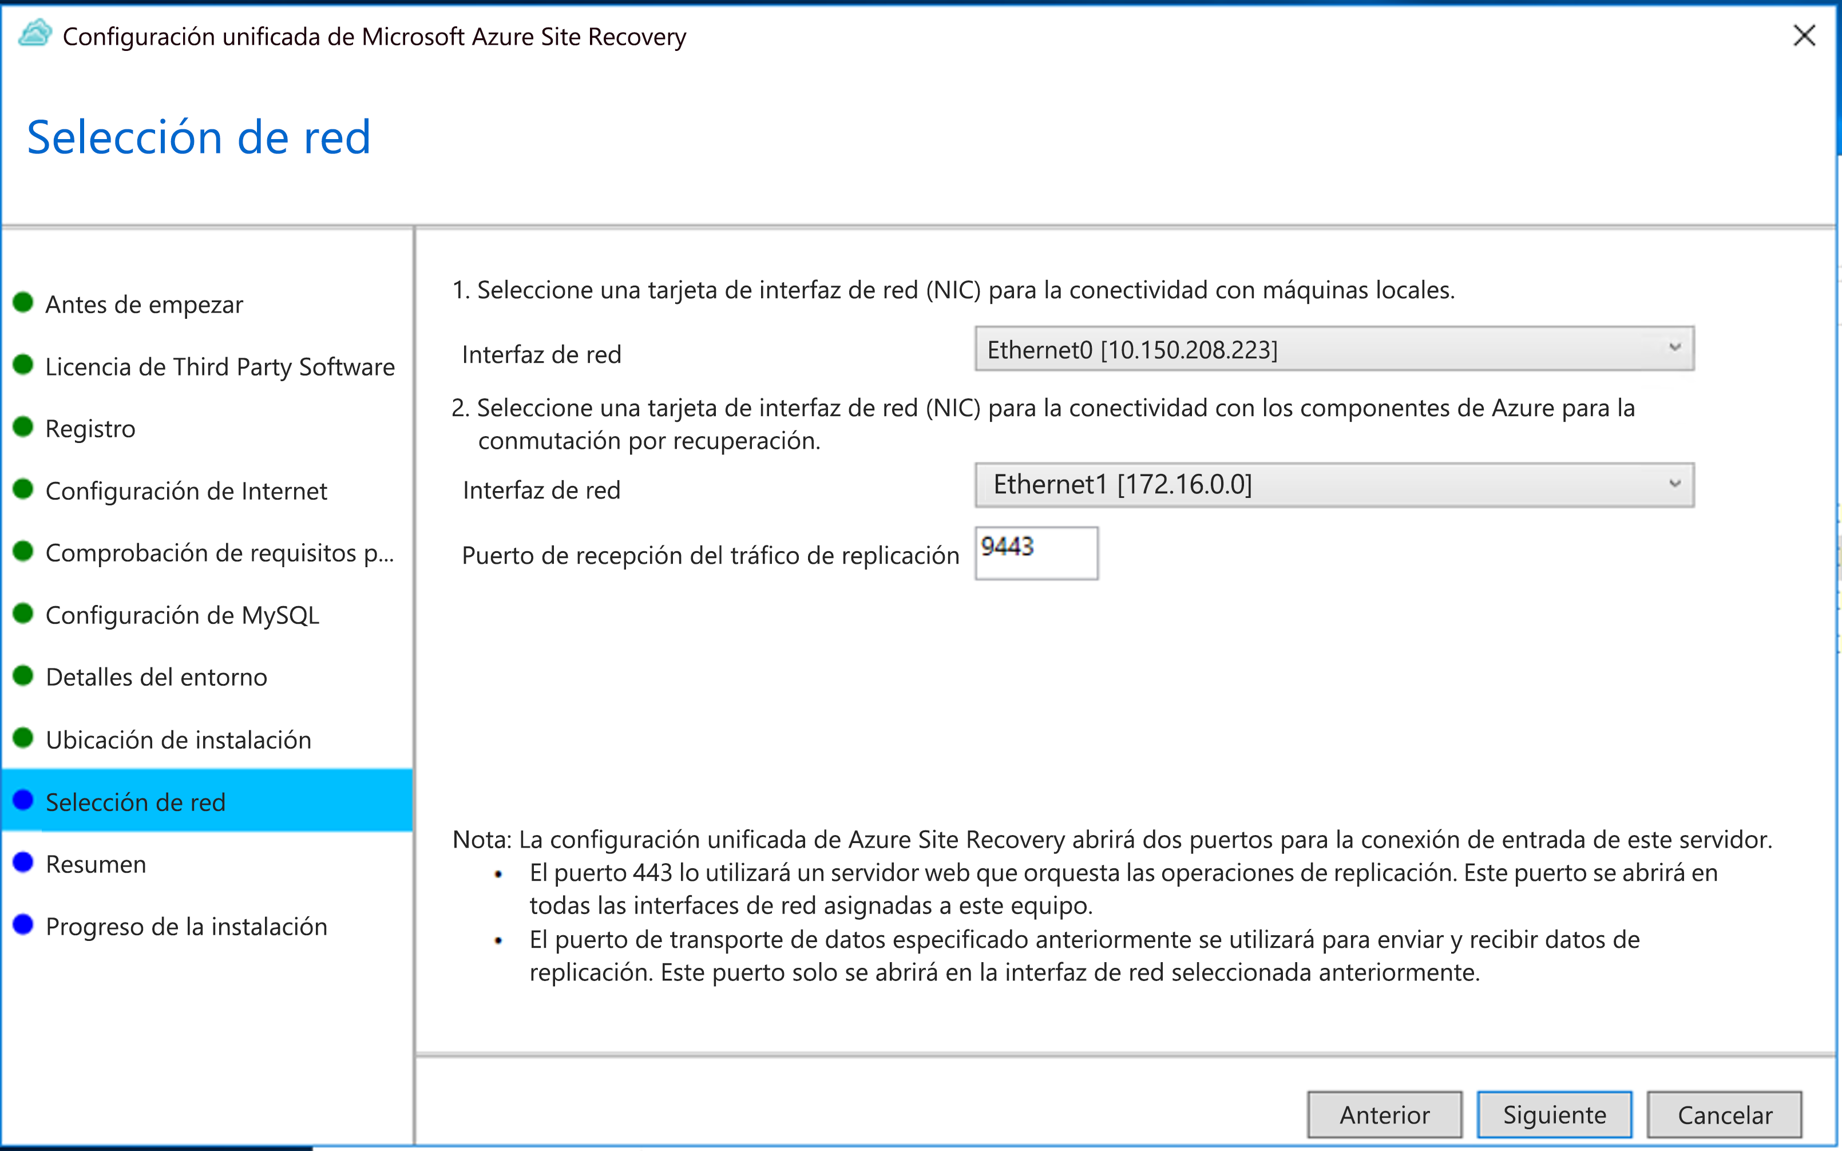The image size is (1842, 1151).
Task: Click Puerto de recepción del tráfico label
Action: 711,556
